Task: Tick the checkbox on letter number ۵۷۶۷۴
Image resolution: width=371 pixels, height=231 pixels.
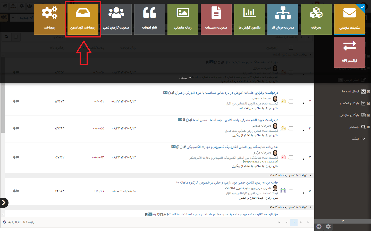Action: coord(291,101)
